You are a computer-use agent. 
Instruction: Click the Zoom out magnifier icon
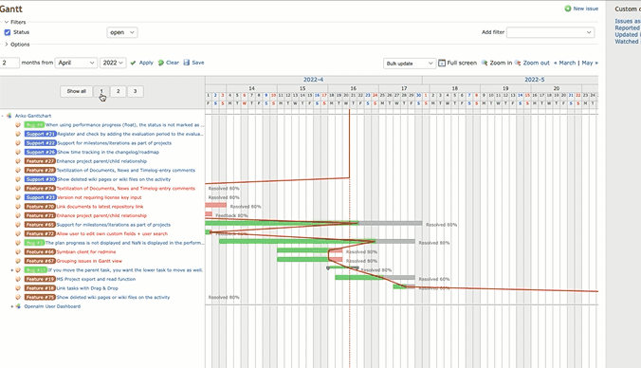[x=518, y=63]
